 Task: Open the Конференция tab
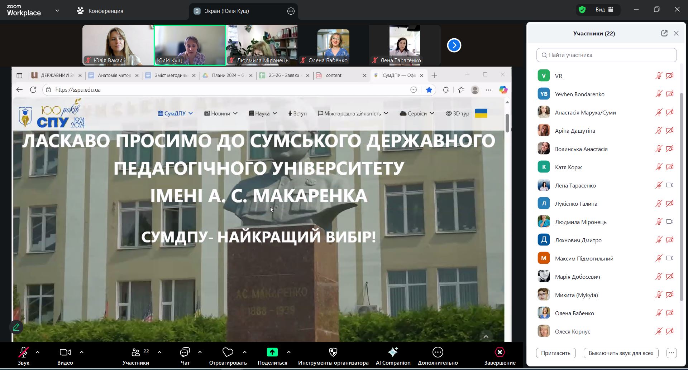coord(100,11)
